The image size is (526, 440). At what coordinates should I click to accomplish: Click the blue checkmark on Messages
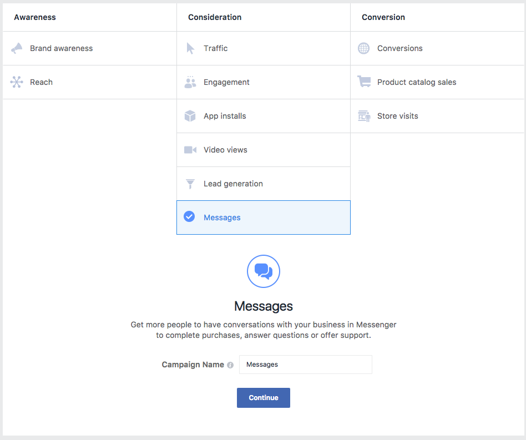click(189, 217)
